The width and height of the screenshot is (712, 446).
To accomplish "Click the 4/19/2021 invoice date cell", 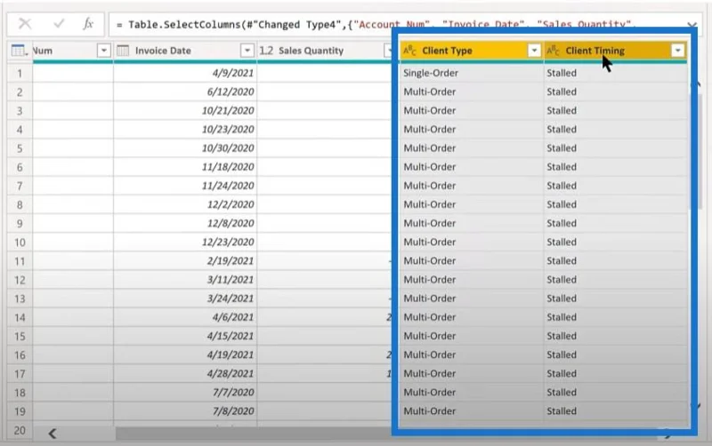I will (x=185, y=354).
